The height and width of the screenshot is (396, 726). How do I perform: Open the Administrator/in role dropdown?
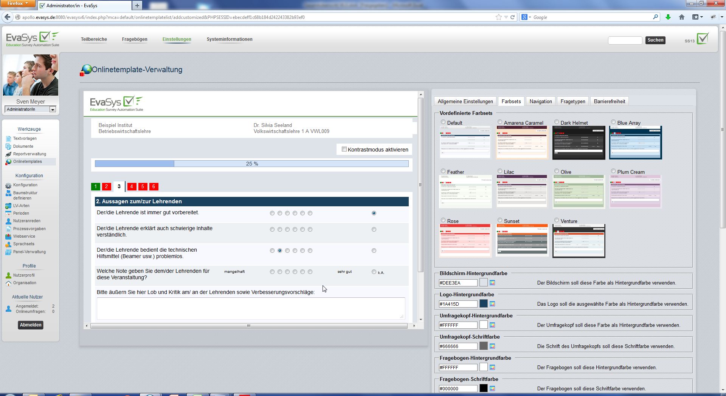[x=53, y=109]
